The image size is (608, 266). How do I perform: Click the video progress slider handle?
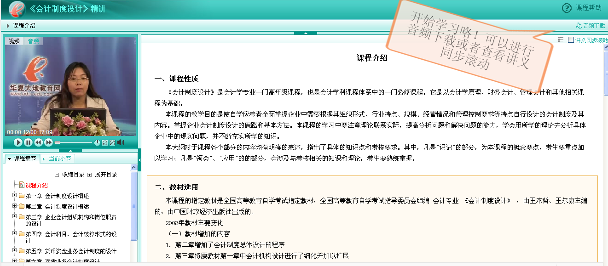pos(58,143)
